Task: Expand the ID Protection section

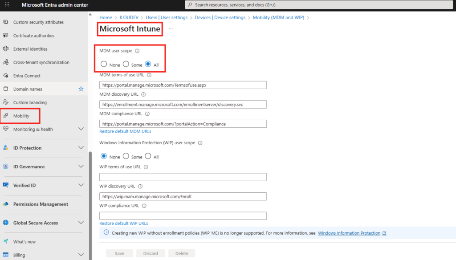Action: coord(81,148)
